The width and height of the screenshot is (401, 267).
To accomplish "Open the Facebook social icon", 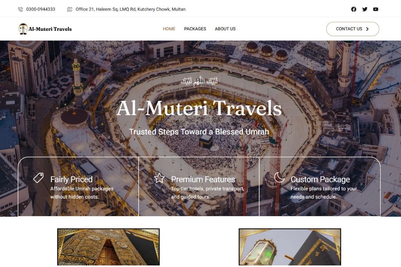I will coord(354,9).
